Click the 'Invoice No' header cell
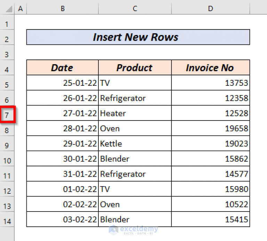Viewport: 267px width, 241px height. (x=211, y=67)
